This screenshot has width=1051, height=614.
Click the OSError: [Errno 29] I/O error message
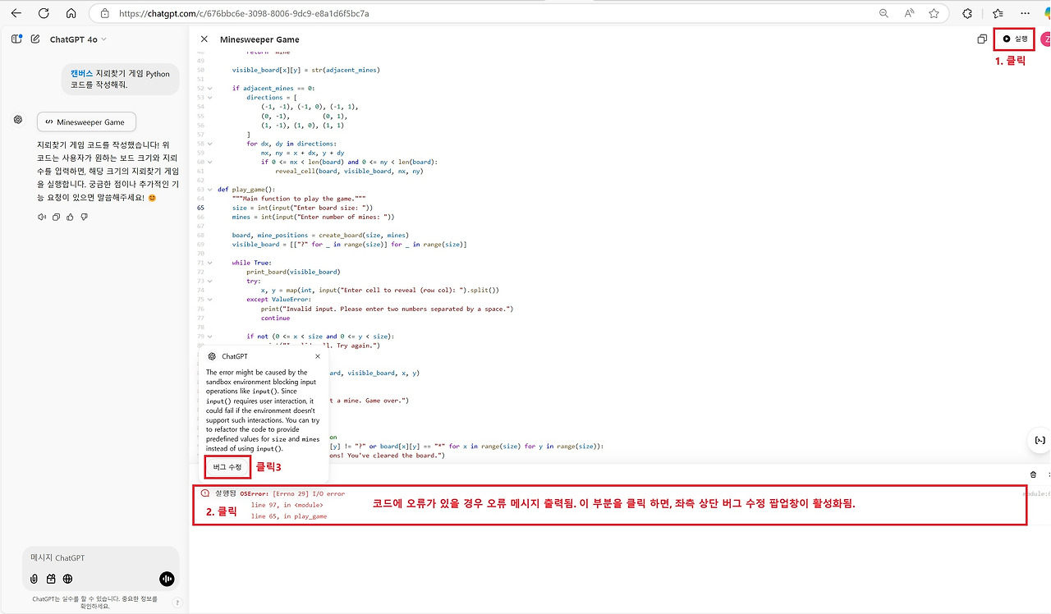coord(292,494)
